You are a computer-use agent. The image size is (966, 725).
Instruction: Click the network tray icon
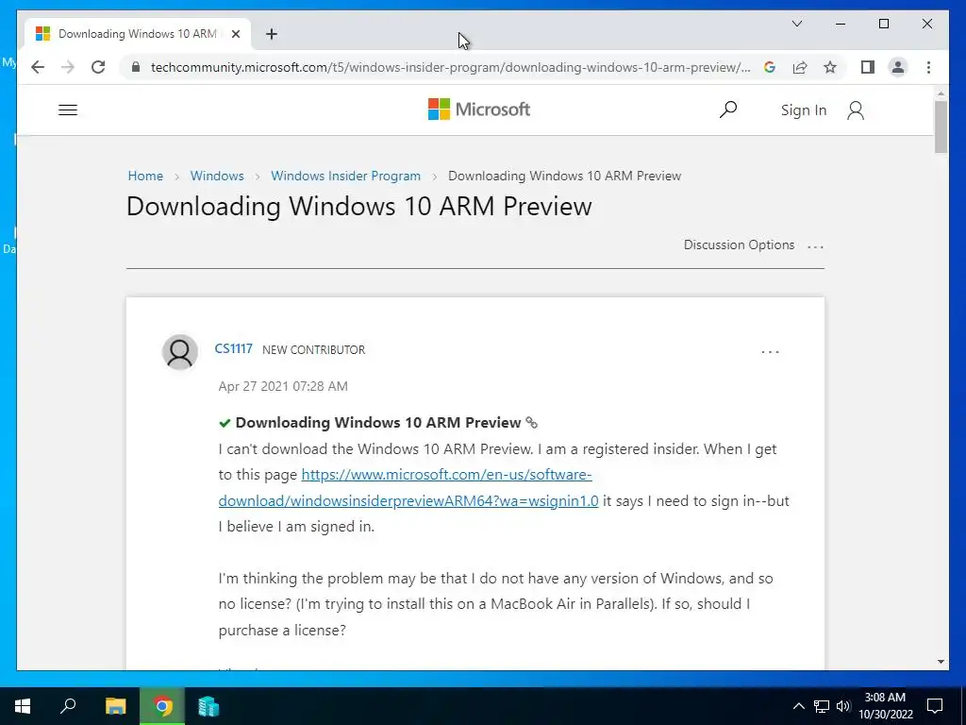822,706
